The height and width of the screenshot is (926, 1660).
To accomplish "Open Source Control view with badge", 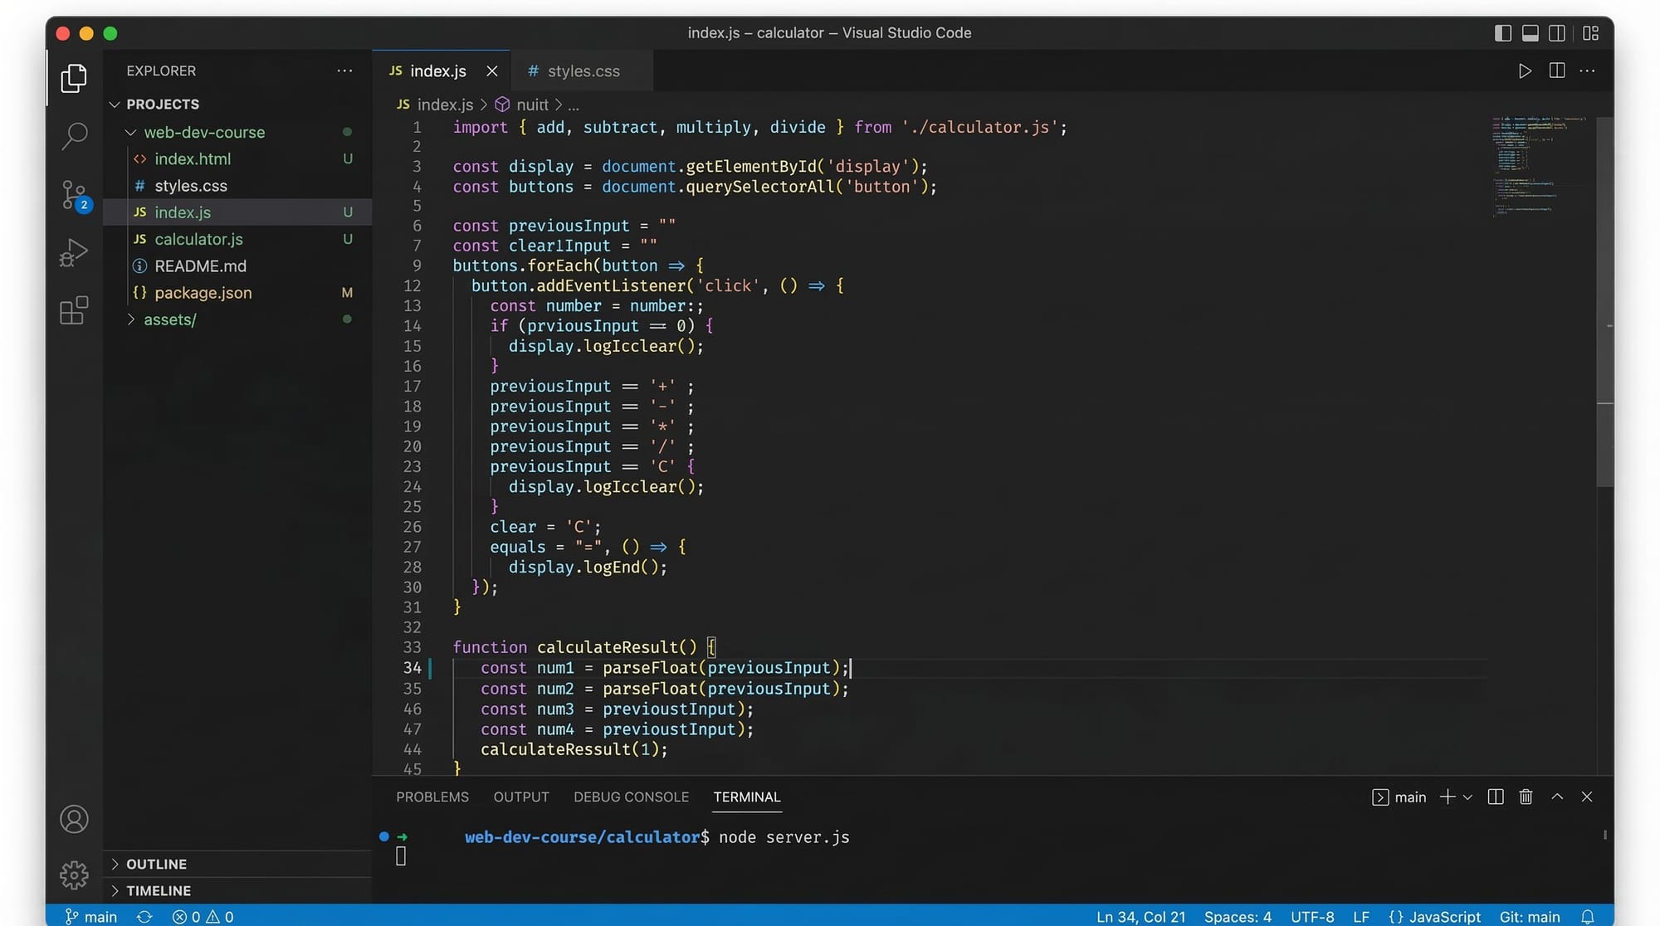I will tap(74, 195).
